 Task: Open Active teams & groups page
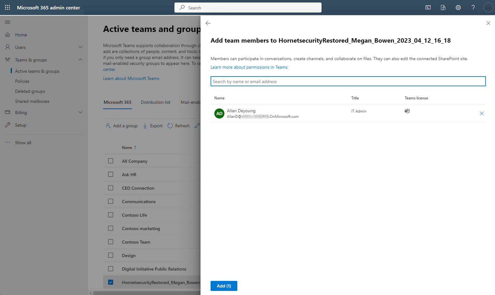pos(37,71)
